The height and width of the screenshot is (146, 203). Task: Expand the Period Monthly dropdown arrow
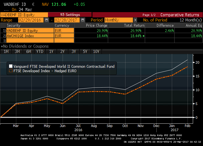tap(135, 20)
